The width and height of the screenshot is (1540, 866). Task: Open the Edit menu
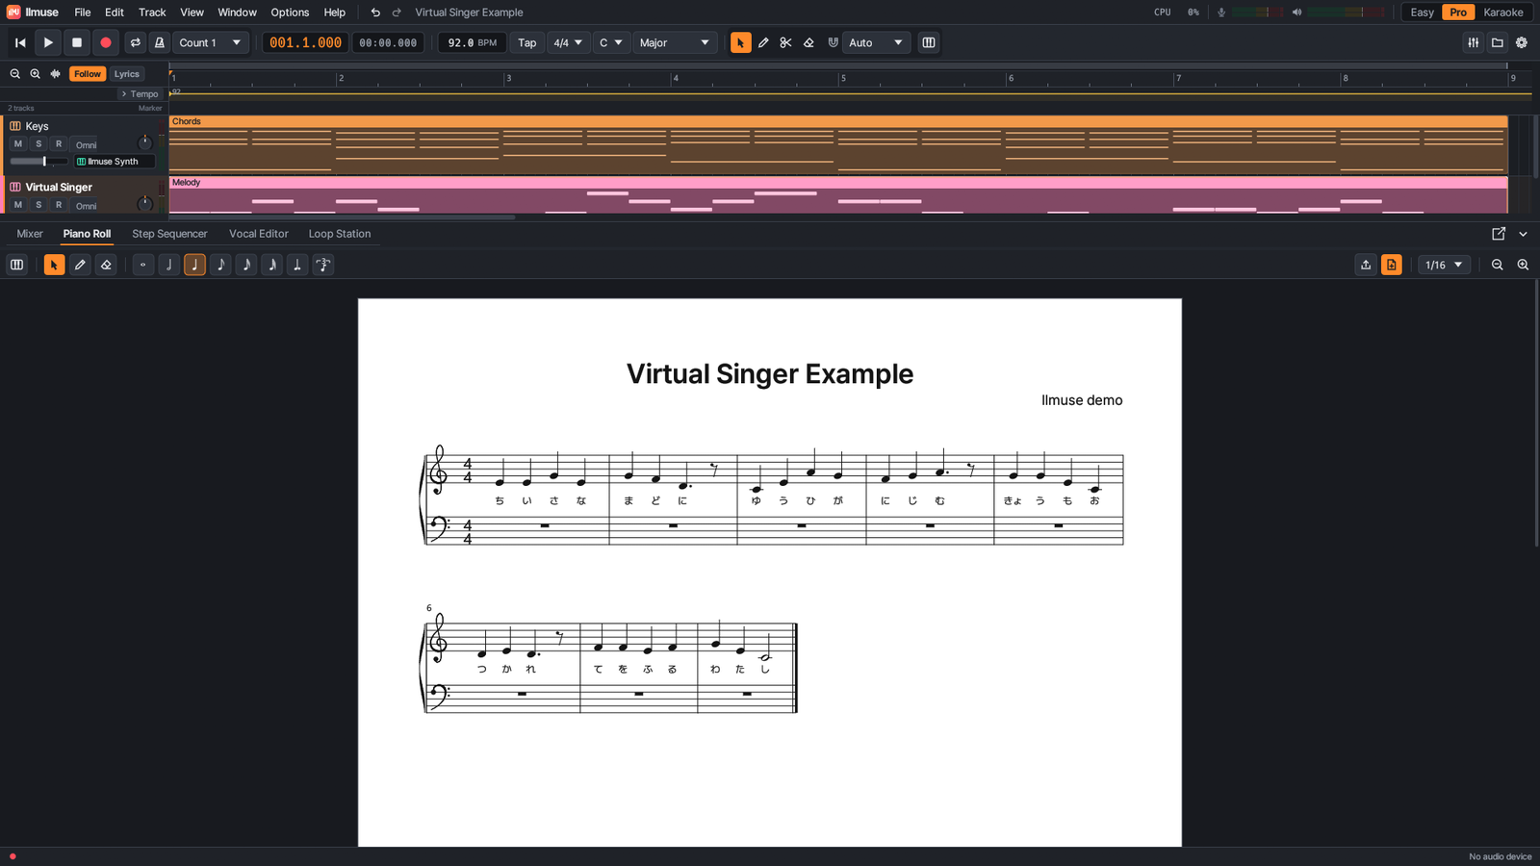point(115,13)
